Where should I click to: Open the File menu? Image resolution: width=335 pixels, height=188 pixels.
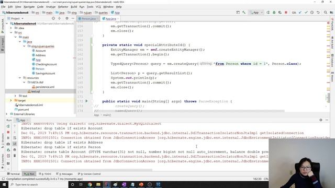tap(3, 7)
